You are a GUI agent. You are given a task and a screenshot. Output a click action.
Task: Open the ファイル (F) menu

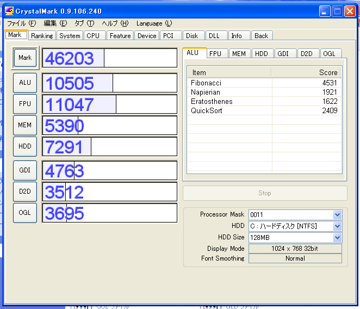pyautogui.click(x=22, y=23)
